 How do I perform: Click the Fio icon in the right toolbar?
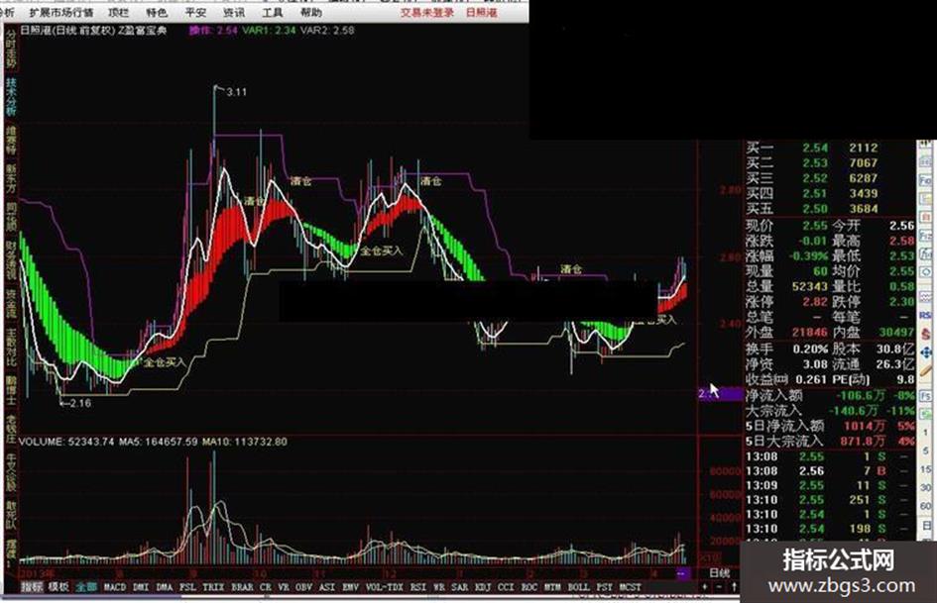pos(926,178)
